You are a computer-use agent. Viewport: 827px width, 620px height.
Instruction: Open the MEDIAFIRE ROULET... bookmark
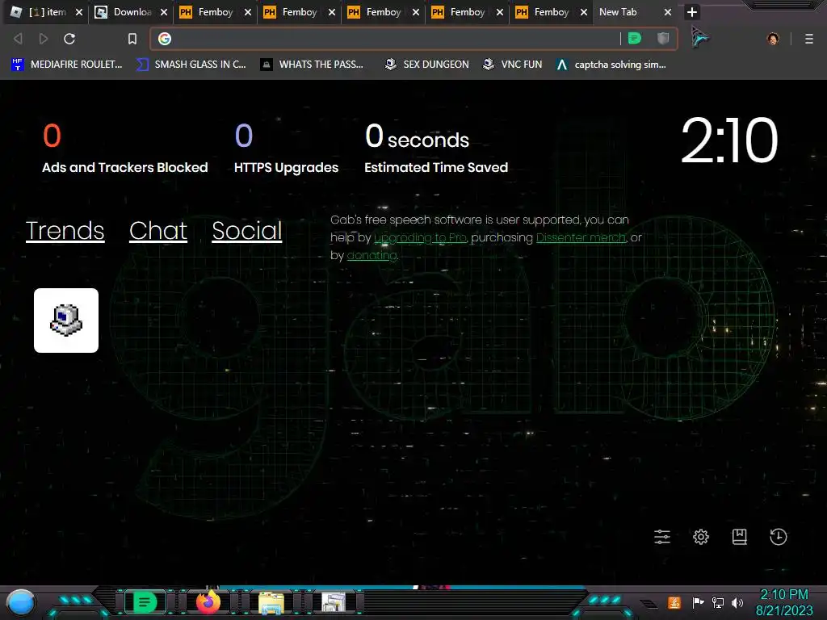pos(66,65)
